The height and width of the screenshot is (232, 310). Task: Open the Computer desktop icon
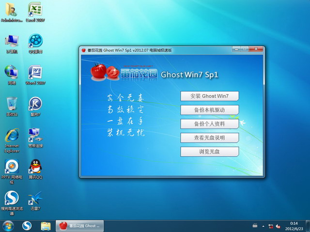point(12,44)
